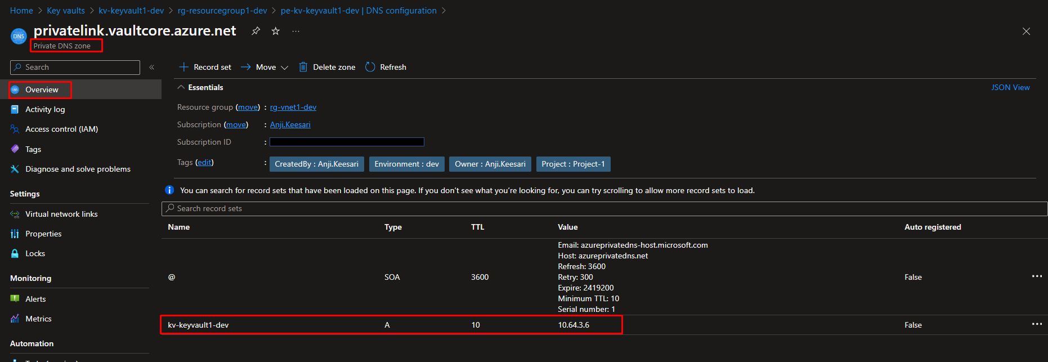
Task: Navigate to Home breadcrumb
Action: coord(21,11)
